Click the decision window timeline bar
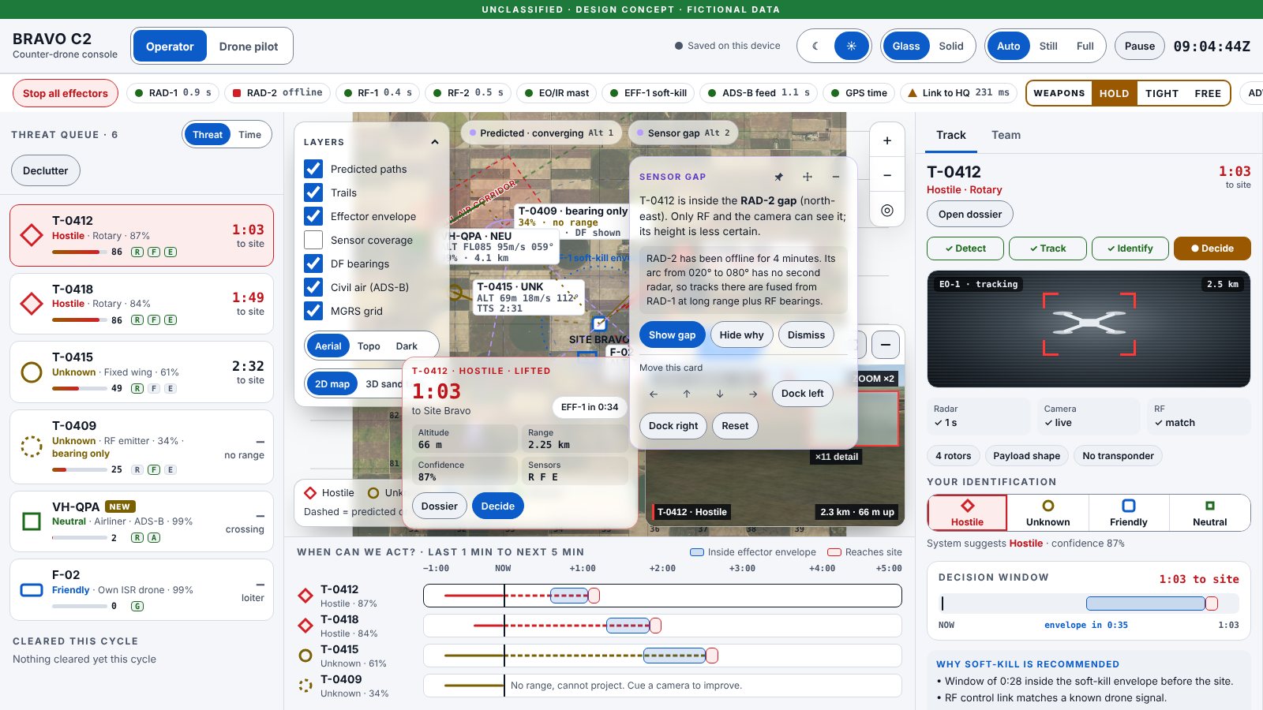1263x710 pixels. (x=1089, y=603)
